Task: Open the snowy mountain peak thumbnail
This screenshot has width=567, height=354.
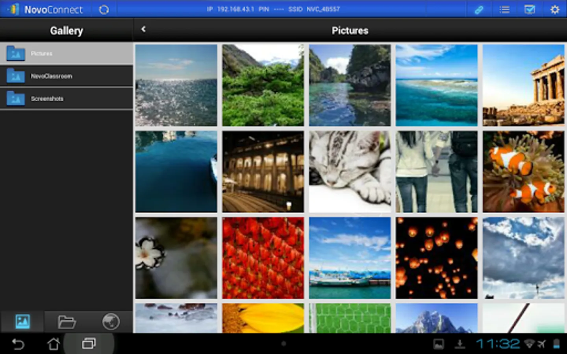Action: coord(437,318)
